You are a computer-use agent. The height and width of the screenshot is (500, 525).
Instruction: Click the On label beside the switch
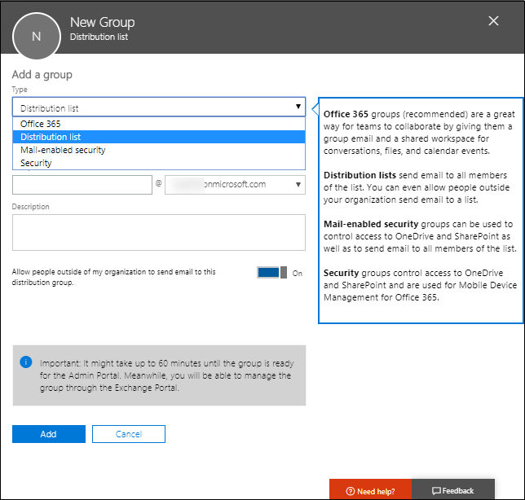(x=298, y=274)
